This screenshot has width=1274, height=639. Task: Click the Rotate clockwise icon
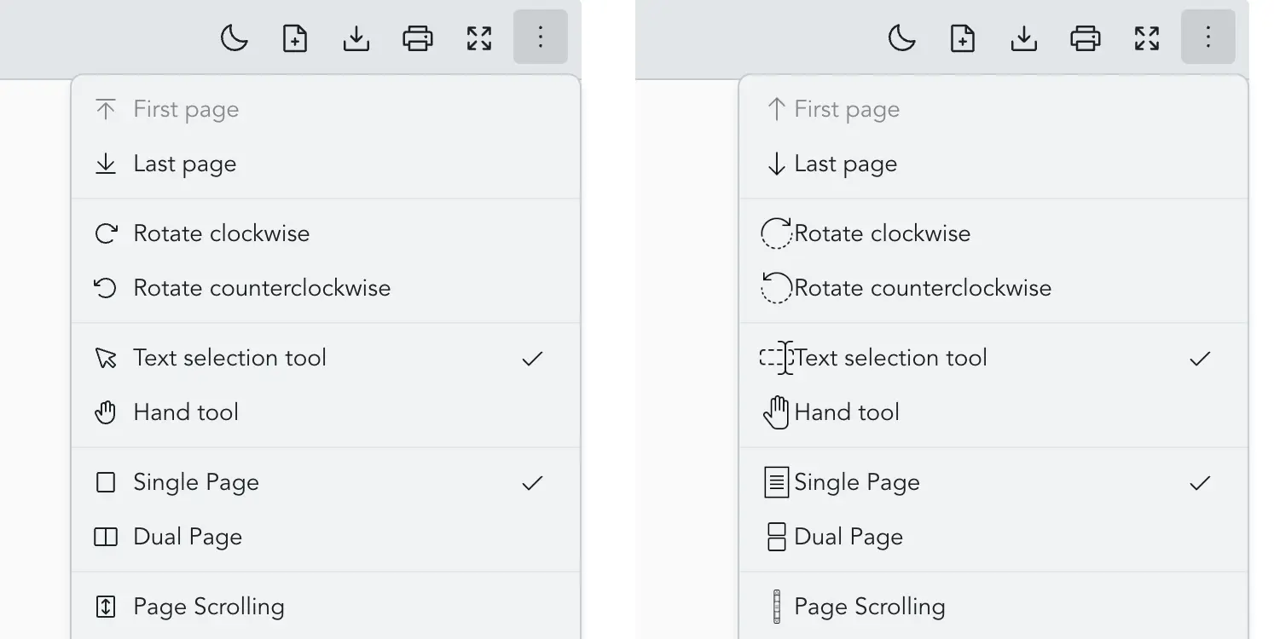(105, 233)
